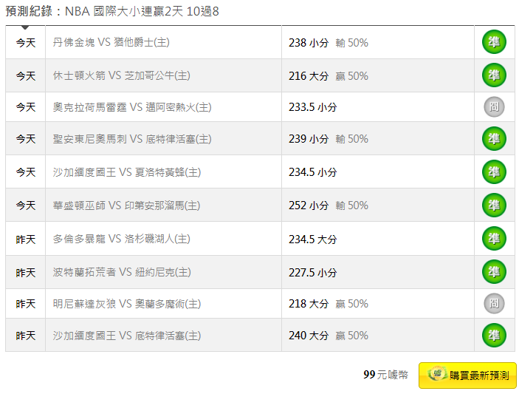519x394 pixels.
Task: Open 華盛頓巫師 VS 印第安那溜馬 matchup
Action: point(126,206)
